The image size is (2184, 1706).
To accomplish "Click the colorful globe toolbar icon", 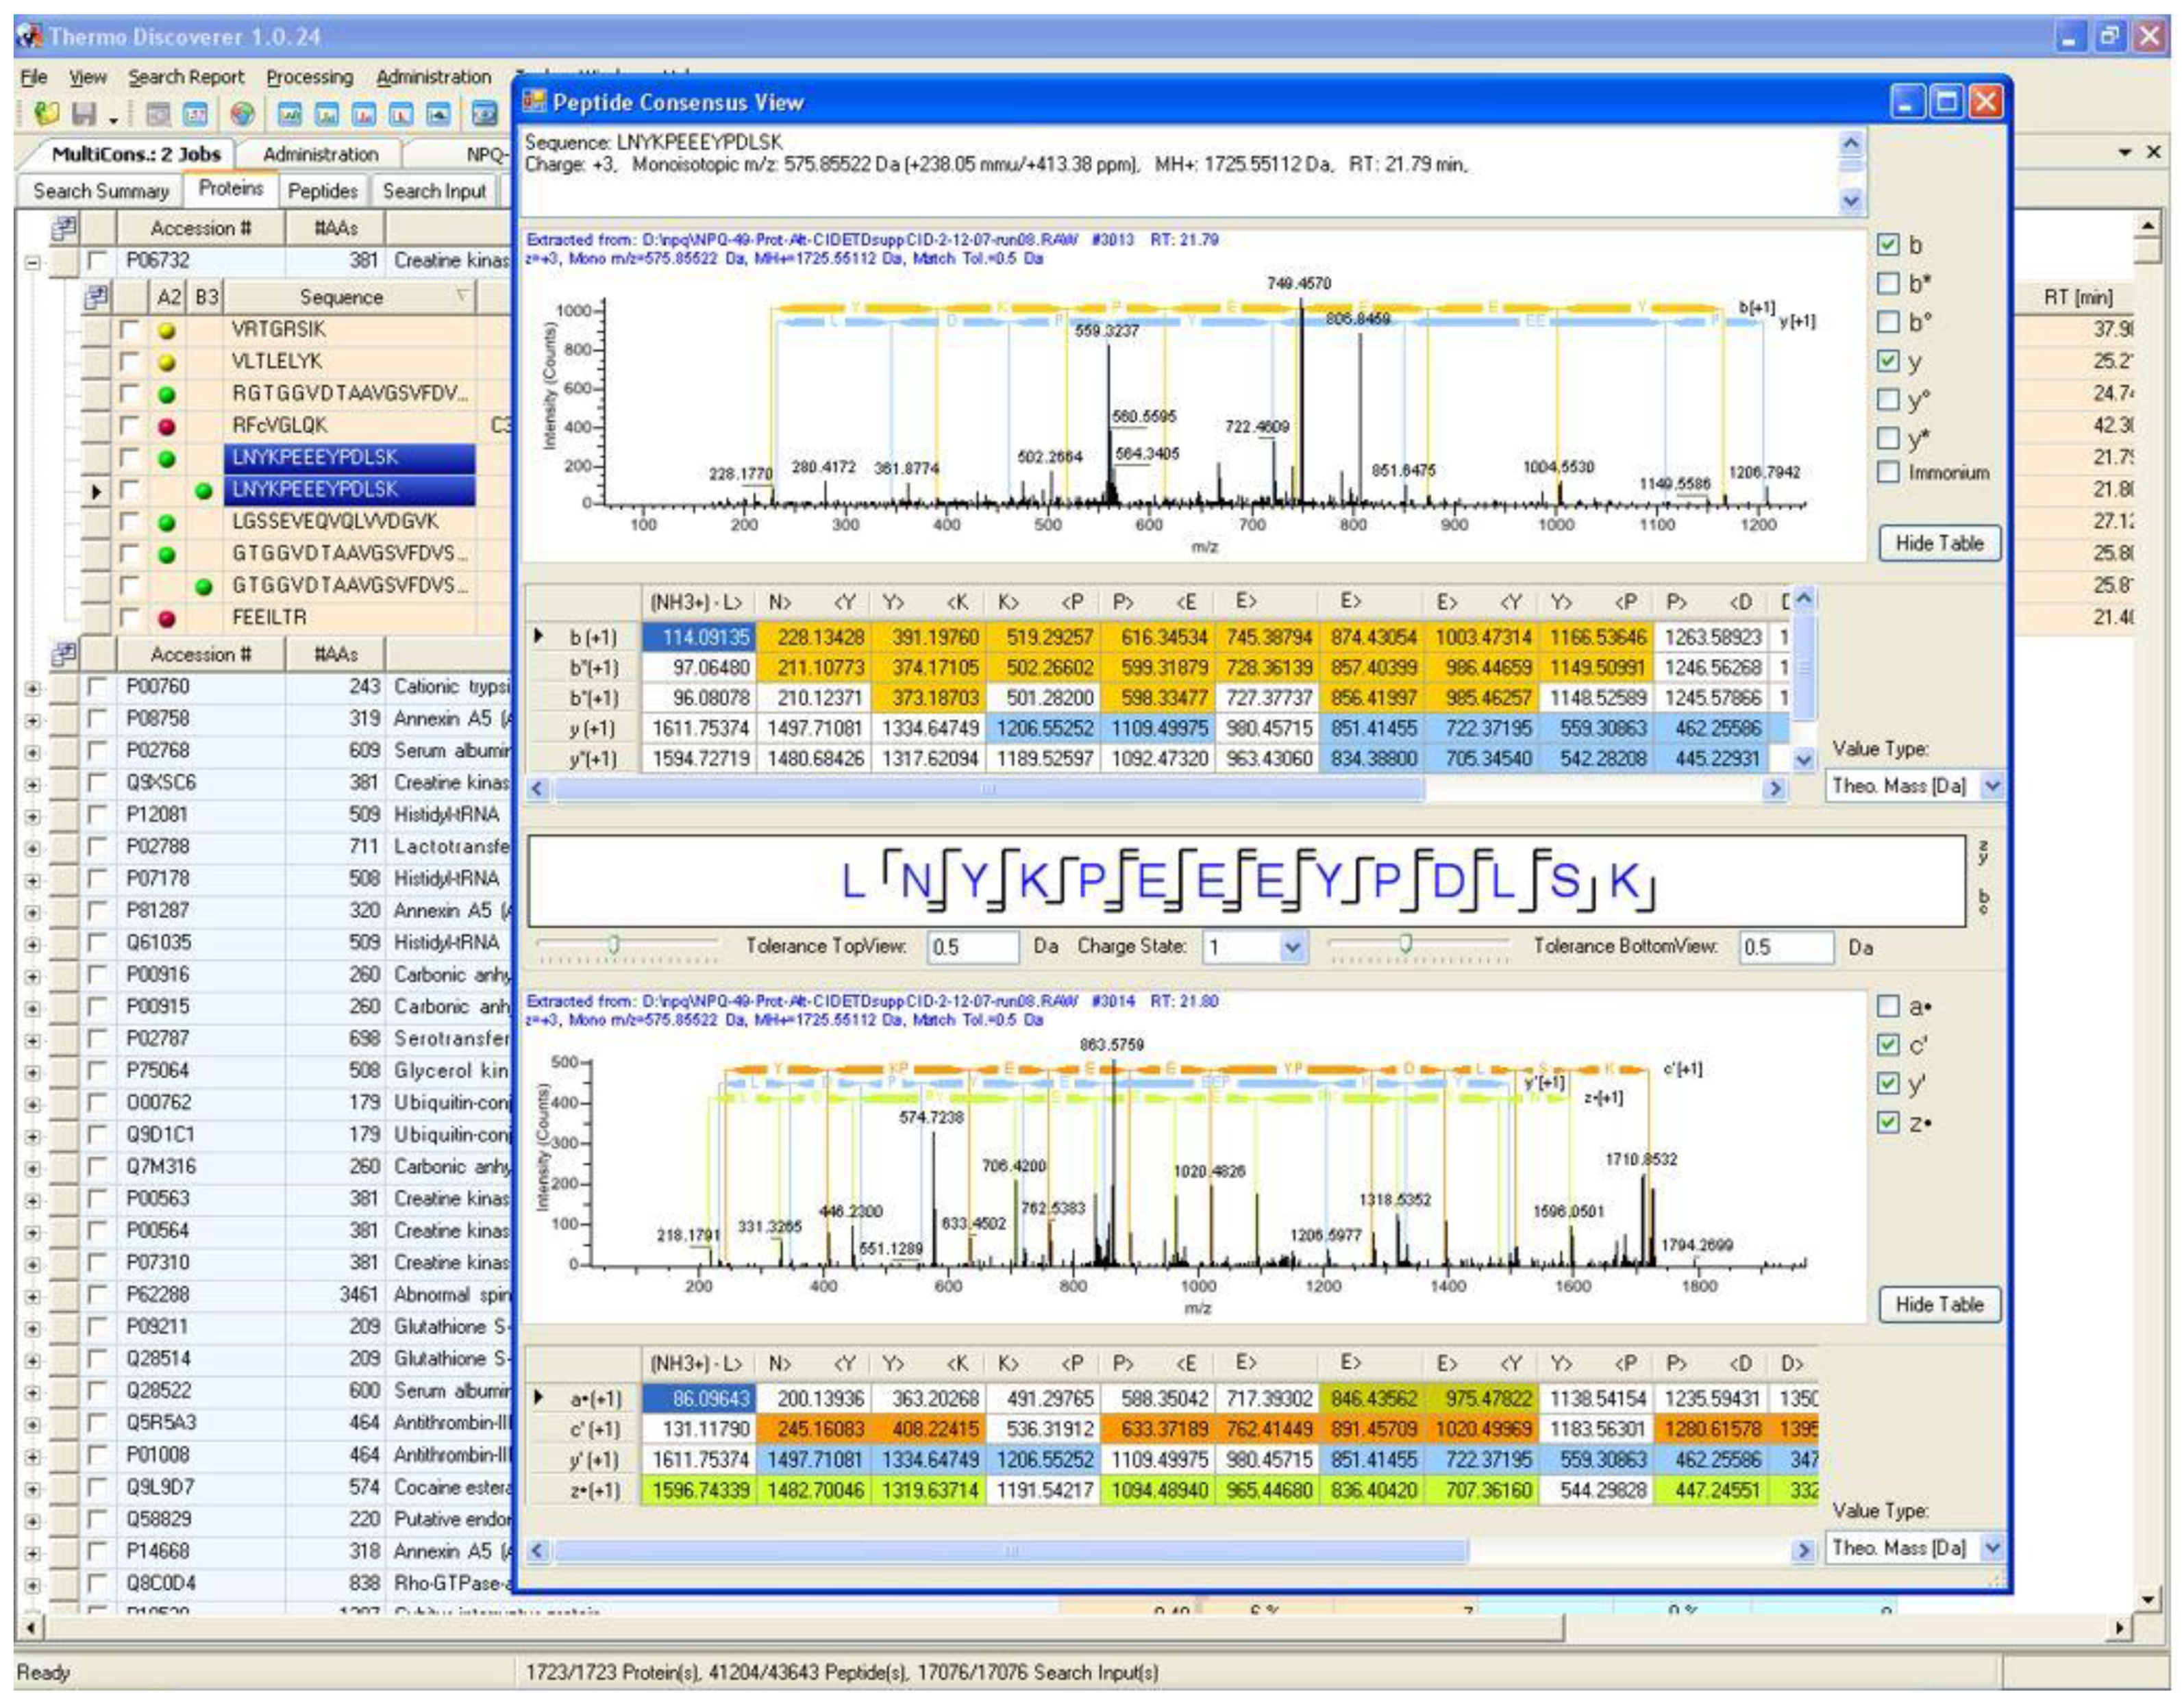I will click(242, 115).
